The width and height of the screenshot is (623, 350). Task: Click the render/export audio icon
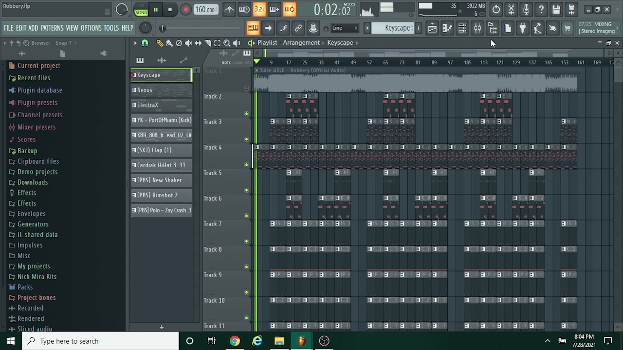(571, 9)
